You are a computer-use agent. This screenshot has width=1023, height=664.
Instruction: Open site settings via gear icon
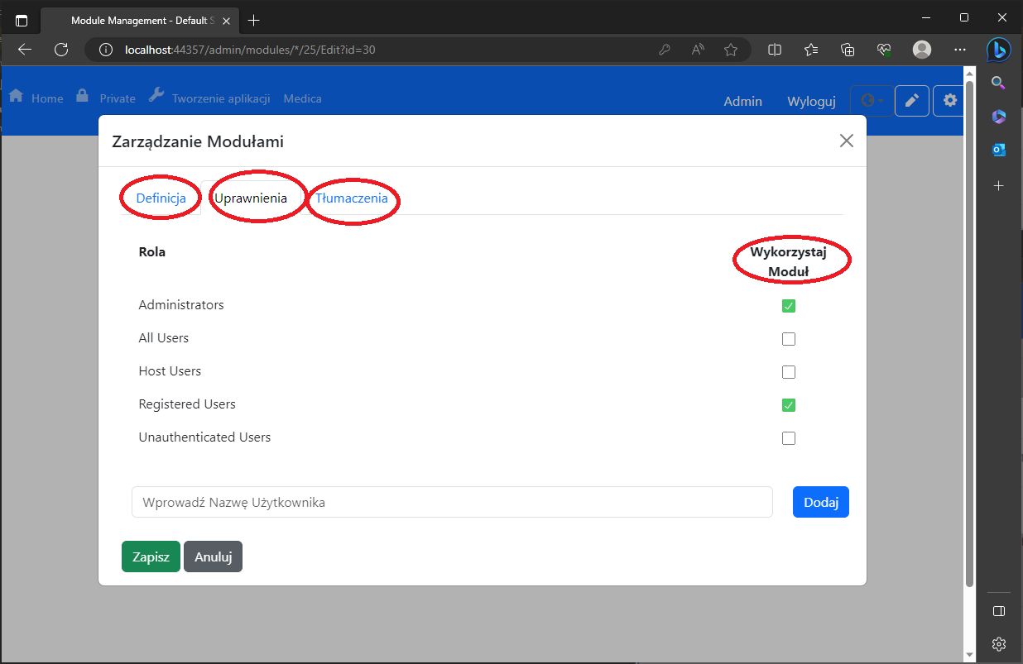point(949,100)
